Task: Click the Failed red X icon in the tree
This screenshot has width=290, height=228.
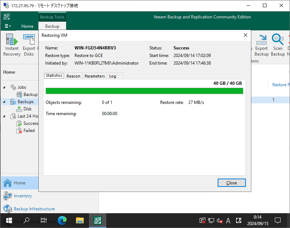Action: (19, 131)
